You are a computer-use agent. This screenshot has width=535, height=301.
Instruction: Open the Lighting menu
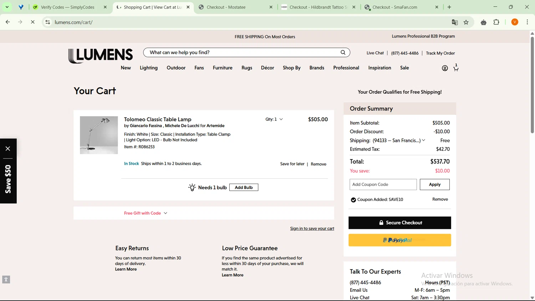[148, 68]
